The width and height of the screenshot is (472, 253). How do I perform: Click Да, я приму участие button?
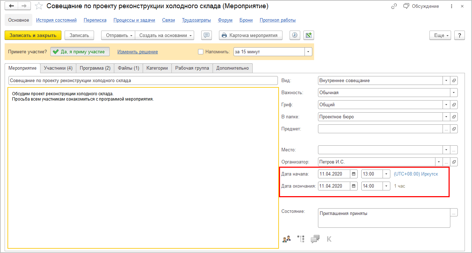tap(80, 52)
